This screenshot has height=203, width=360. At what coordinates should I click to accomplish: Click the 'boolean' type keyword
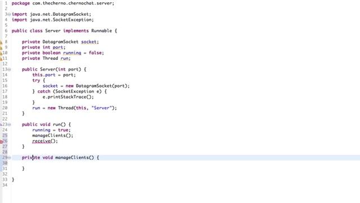[x=51, y=53]
